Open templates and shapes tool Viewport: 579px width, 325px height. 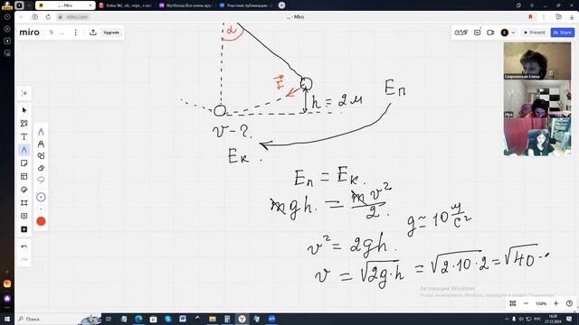click(24, 124)
